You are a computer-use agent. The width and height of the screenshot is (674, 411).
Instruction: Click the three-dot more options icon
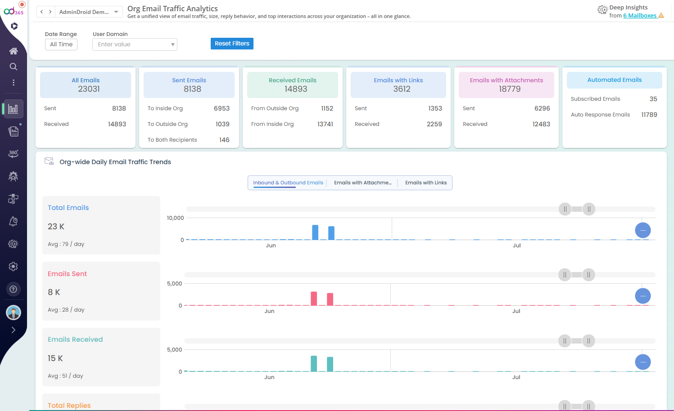tap(14, 82)
